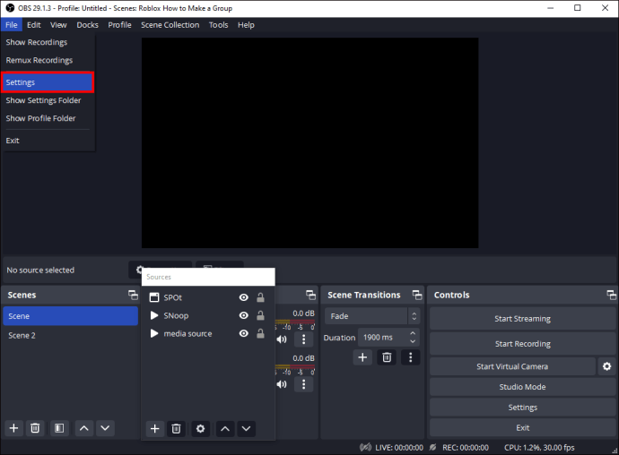Open the View menu
619x455 pixels.
pyautogui.click(x=58, y=25)
